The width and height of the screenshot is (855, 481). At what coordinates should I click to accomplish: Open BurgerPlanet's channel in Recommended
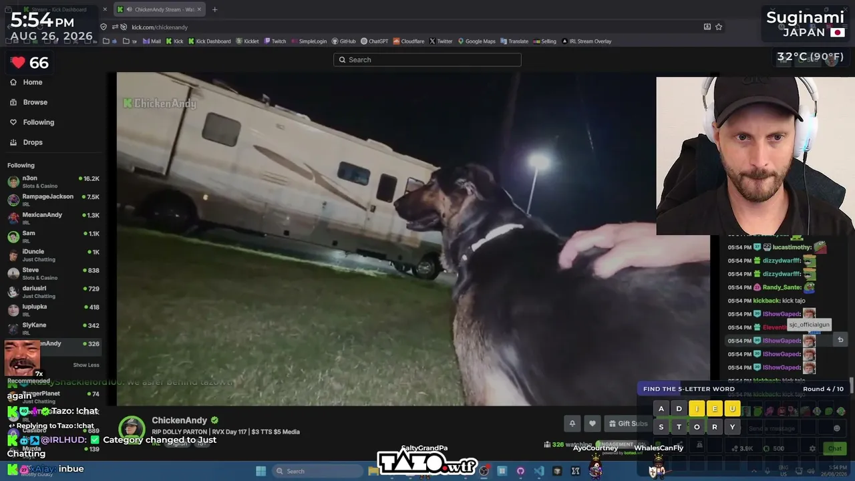[x=53, y=397]
